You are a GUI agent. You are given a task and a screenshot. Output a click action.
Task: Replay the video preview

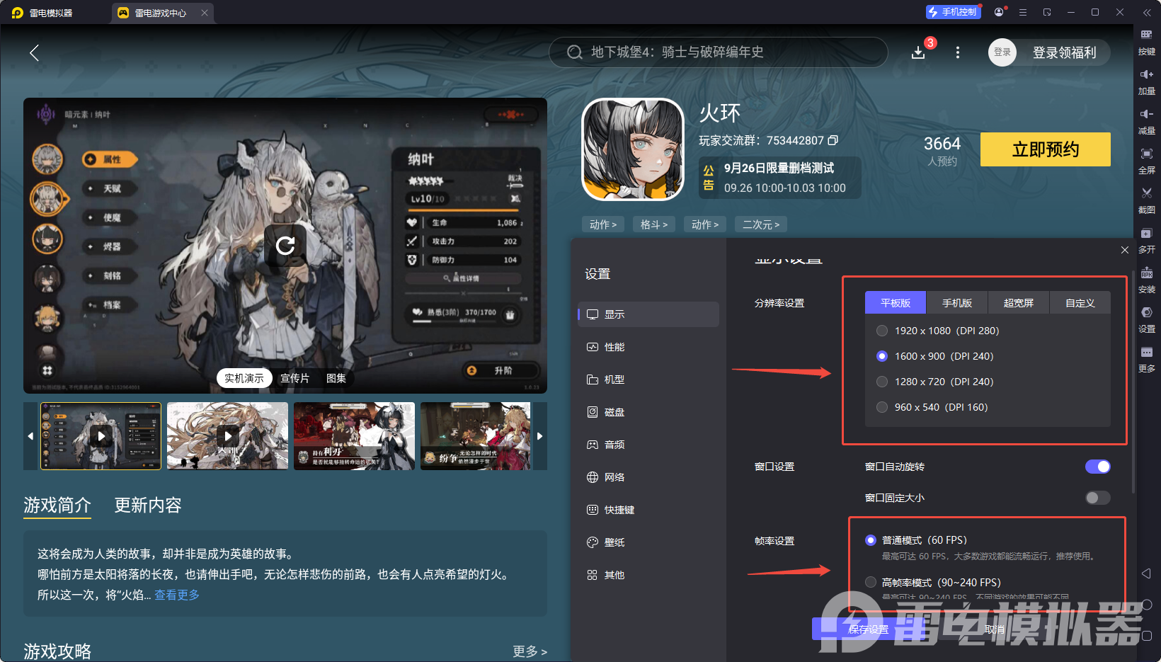pos(285,246)
